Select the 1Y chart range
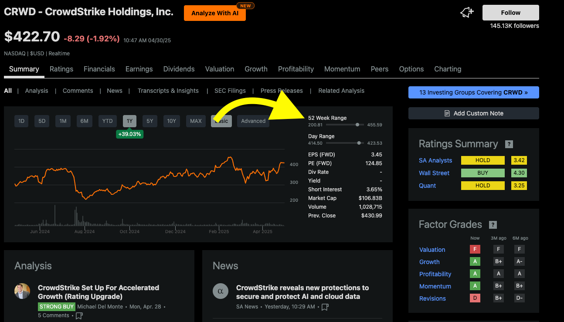The image size is (564, 322). (x=129, y=121)
